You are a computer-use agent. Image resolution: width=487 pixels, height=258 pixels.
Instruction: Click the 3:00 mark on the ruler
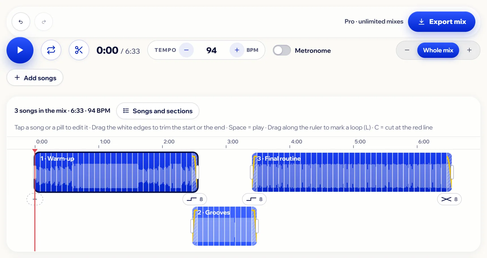click(x=233, y=142)
